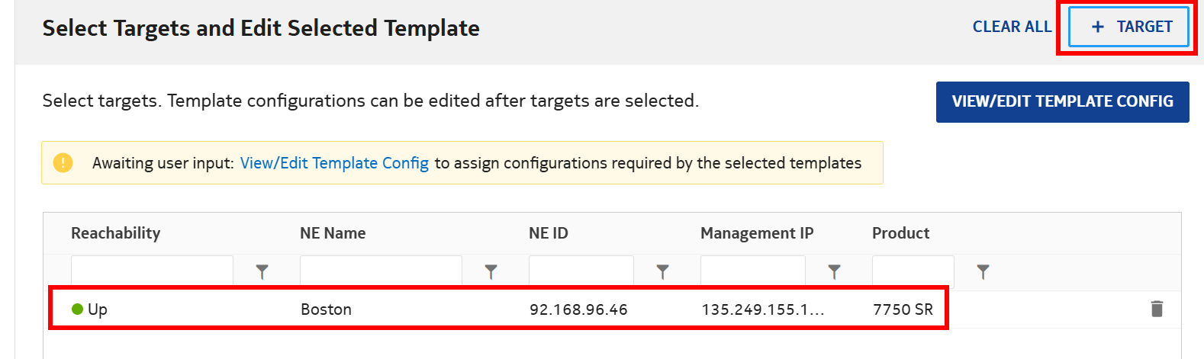Image resolution: width=1204 pixels, height=359 pixels.
Task: Click the Management IP column header
Action: [x=757, y=233]
